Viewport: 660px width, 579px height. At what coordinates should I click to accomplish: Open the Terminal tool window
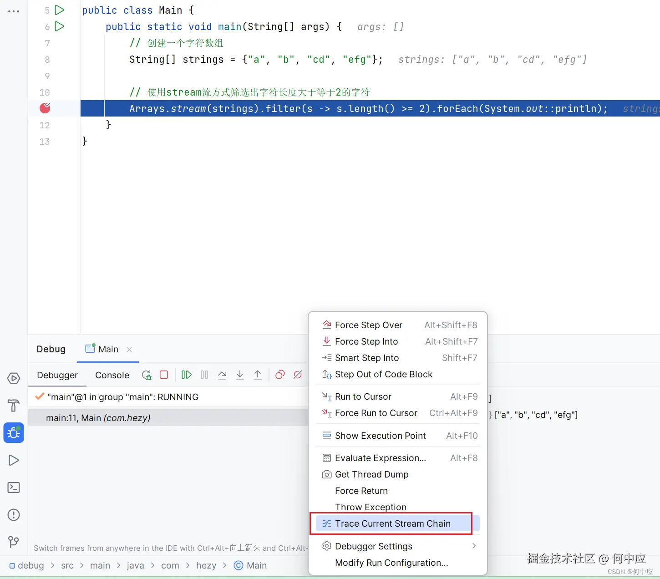(14, 488)
